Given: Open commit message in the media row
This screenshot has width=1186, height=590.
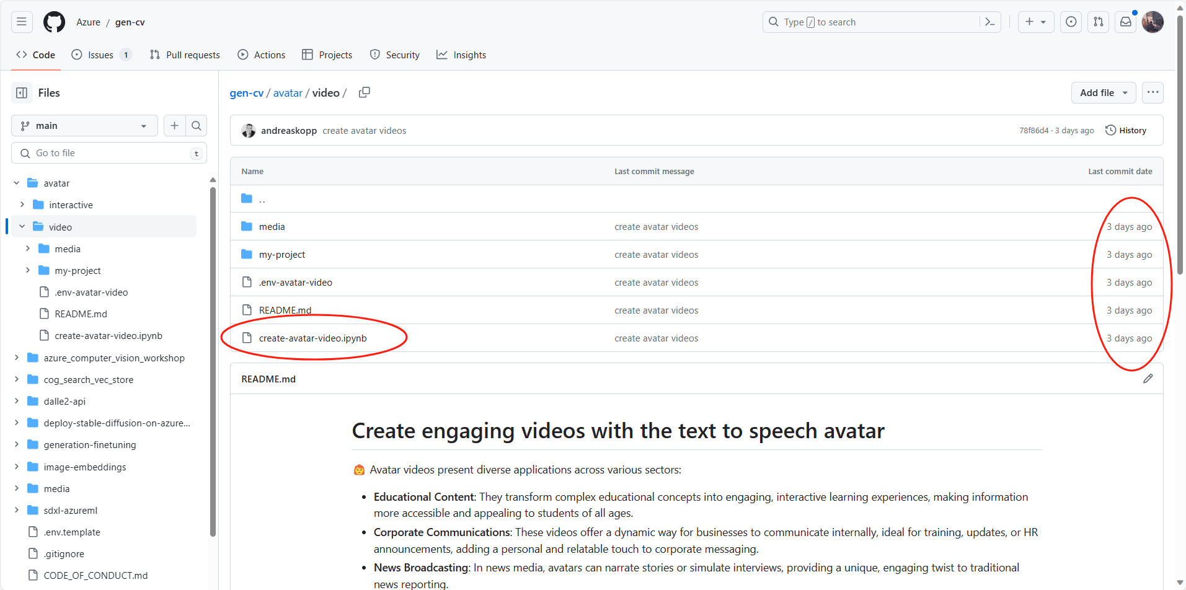Looking at the screenshot, I should tap(657, 227).
